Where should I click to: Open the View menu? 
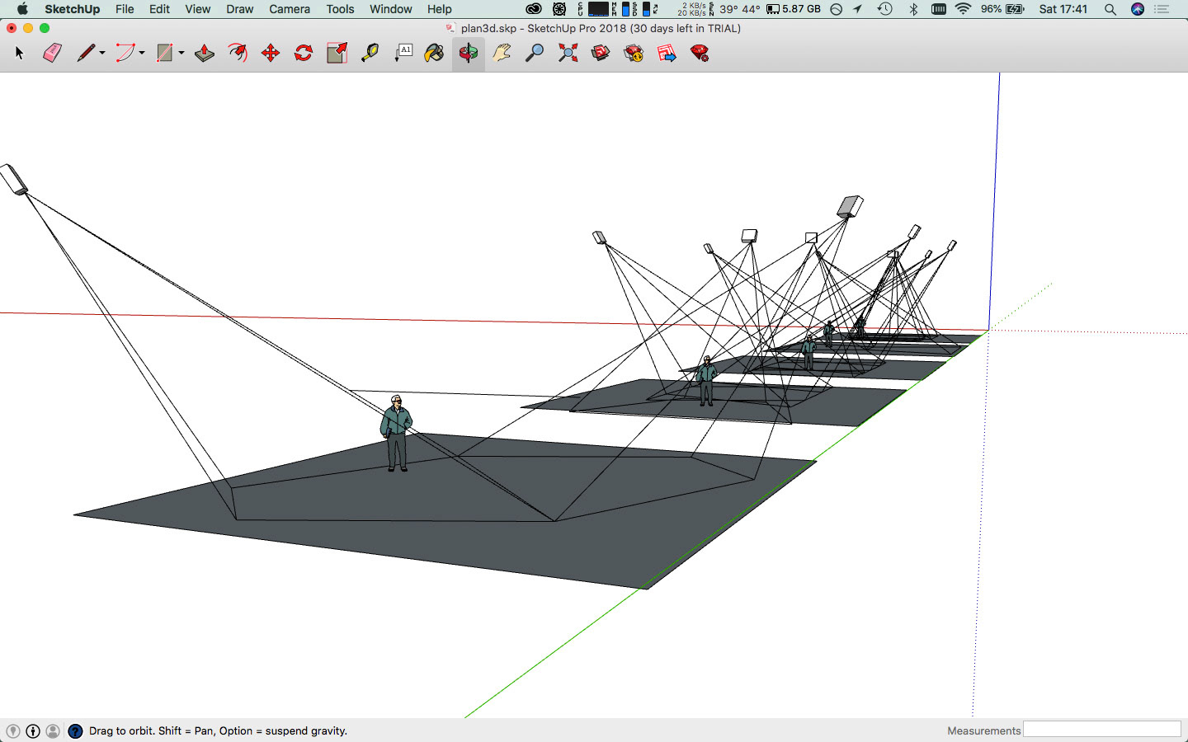(197, 9)
